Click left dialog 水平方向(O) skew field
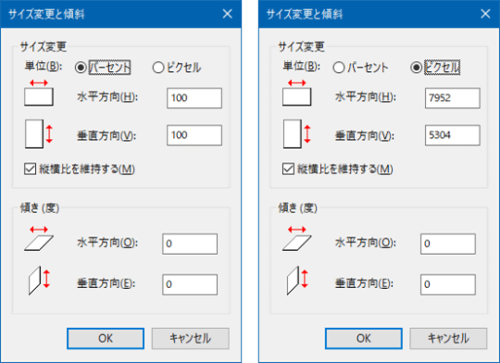Image resolution: width=500 pixels, height=363 pixels. [190, 244]
